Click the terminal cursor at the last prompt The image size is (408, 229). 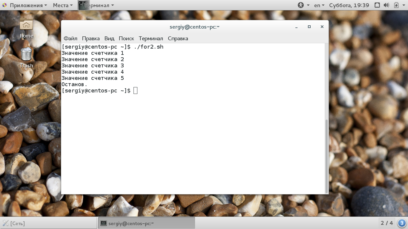[x=135, y=91]
